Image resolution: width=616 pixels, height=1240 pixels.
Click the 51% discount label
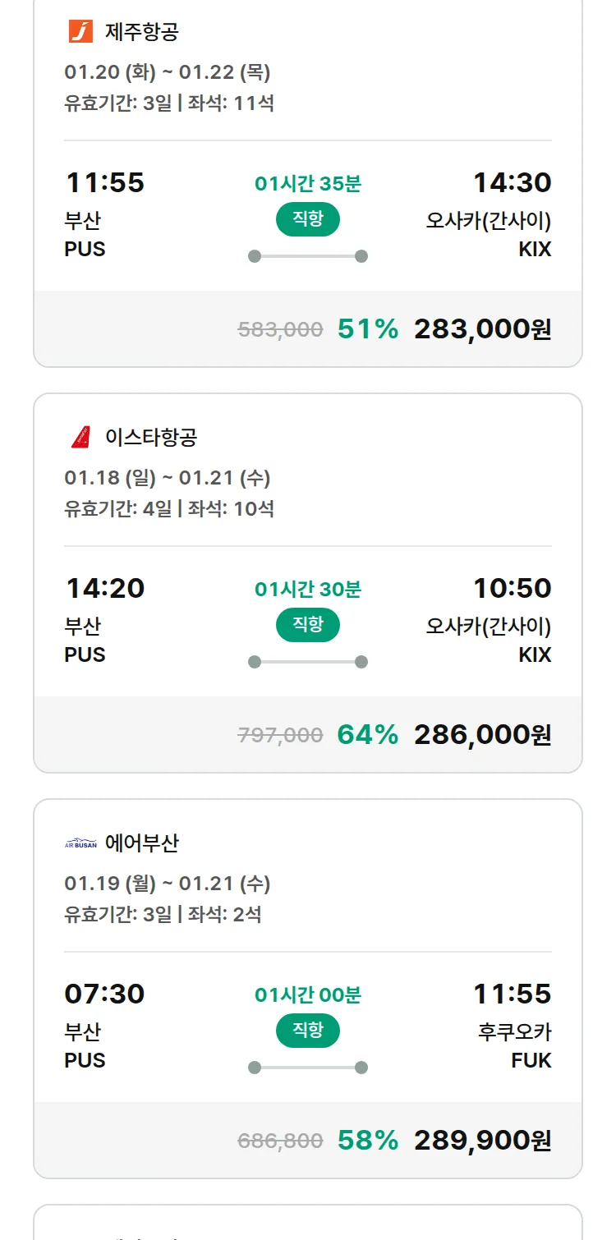pos(368,329)
